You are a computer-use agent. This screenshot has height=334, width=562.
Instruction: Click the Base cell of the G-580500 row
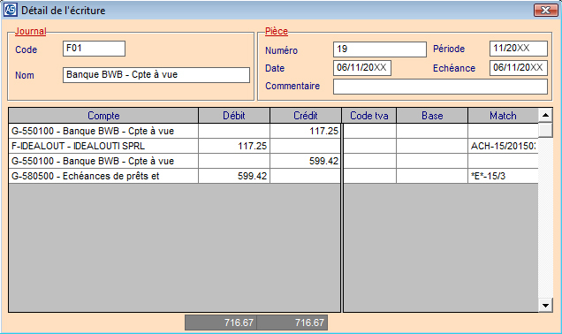432,177
